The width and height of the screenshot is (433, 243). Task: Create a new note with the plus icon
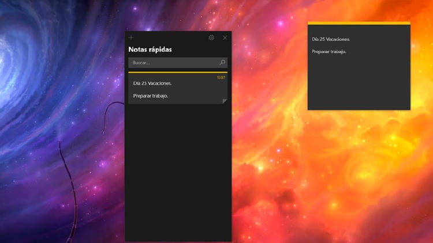[x=131, y=37]
